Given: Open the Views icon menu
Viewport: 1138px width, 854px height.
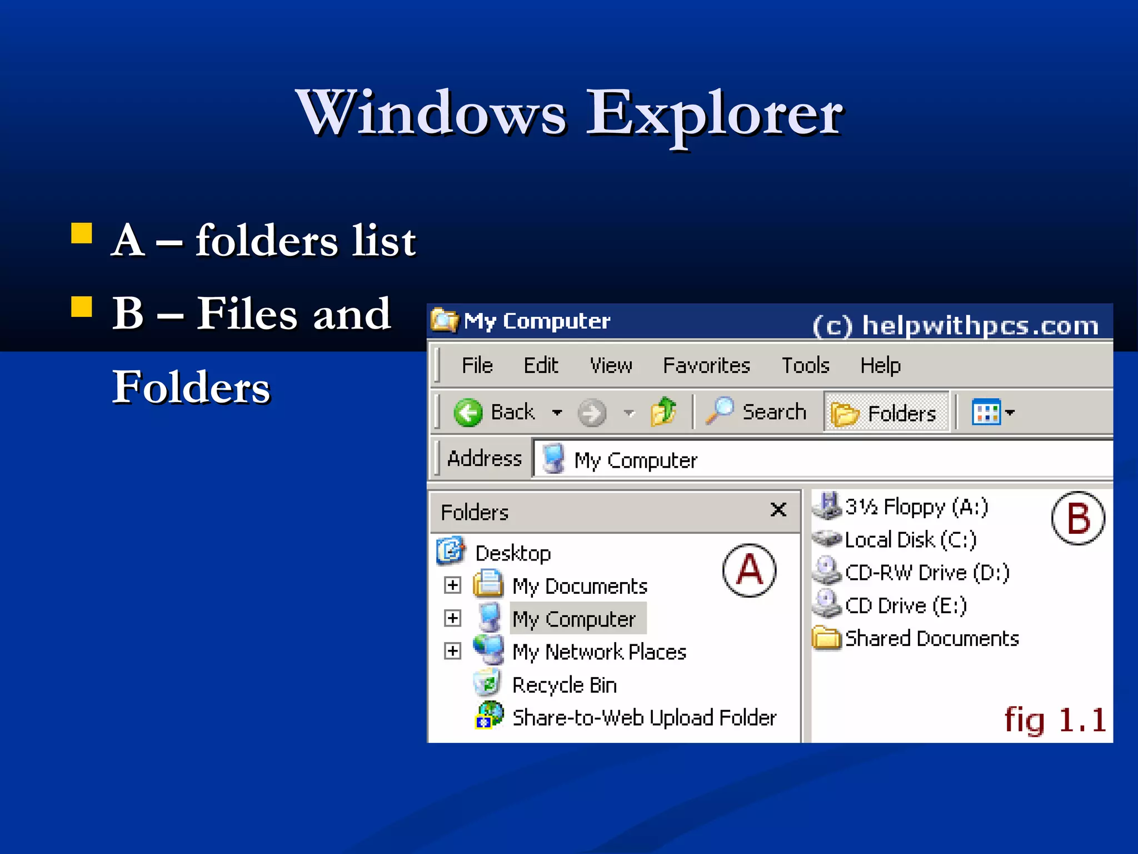Looking at the screenshot, I should pos(986,412).
